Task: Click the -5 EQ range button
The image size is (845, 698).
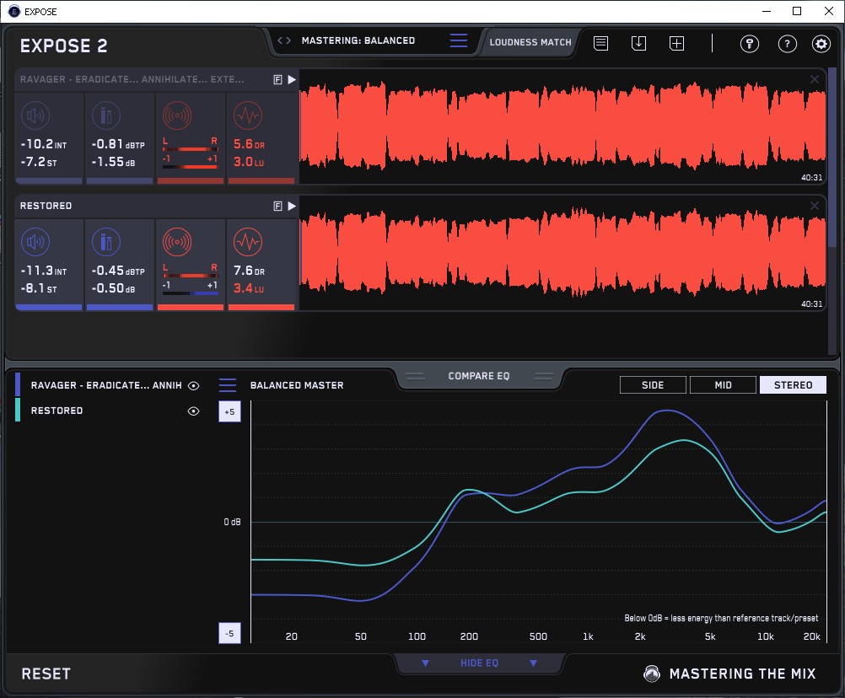Action: pos(229,633)
